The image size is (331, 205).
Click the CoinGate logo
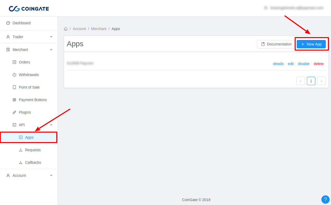click(x=29, y=9)
